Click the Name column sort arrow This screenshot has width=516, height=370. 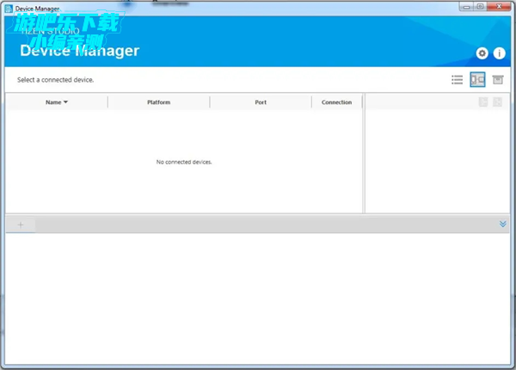click(x=66, y=102)
